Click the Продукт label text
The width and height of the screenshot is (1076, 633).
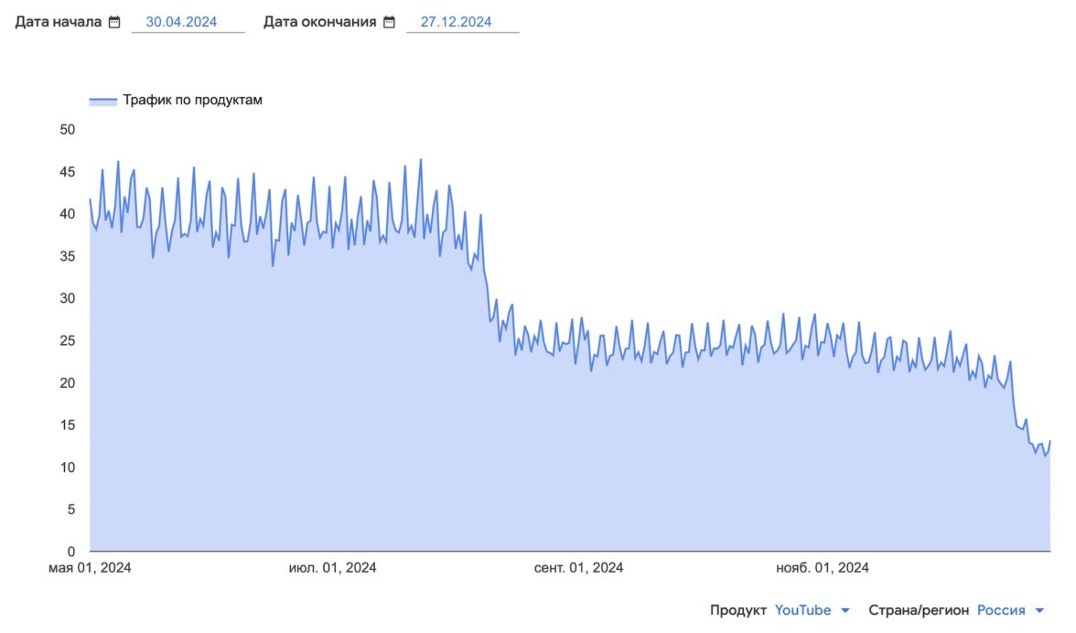[x=737, y=610]
